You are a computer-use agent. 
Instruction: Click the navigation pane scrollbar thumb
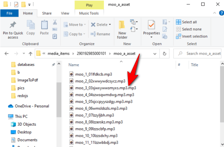(x=59, y=100)
